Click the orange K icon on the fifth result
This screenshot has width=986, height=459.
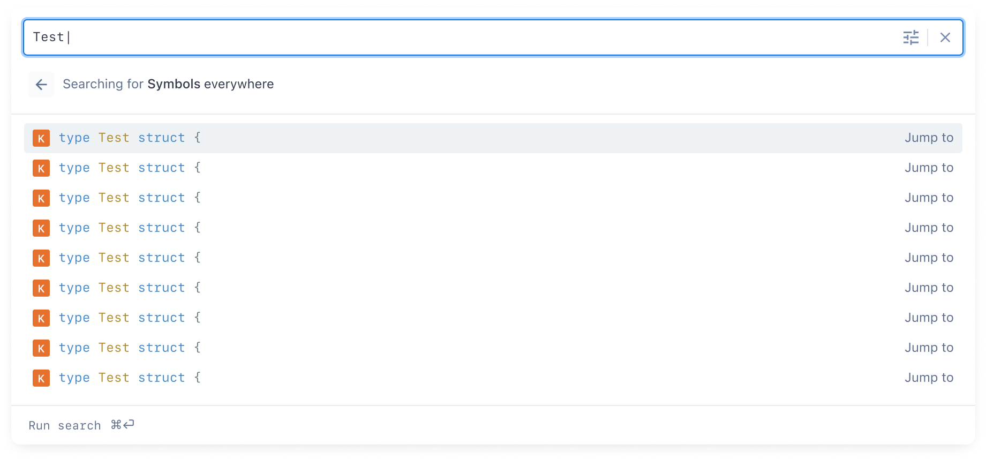tap(41, 258)
